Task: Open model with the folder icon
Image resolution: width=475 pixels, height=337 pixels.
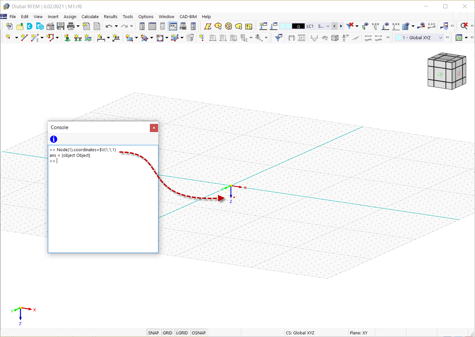Action: (20, 26)
